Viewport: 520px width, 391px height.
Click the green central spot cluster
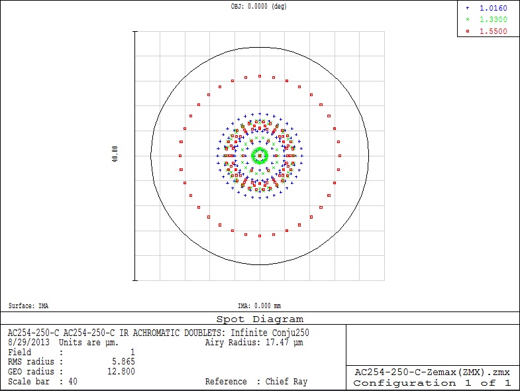(x=260, y=156)
